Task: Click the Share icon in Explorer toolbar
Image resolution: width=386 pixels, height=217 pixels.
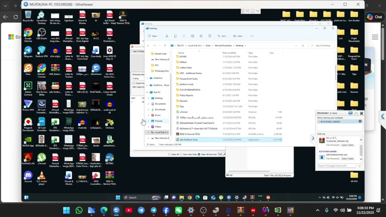Action: point(201,36)
